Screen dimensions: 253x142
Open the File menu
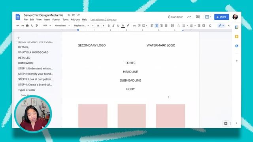pos(25,19)
